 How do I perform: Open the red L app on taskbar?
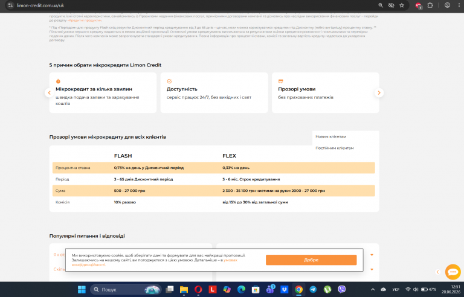click(x=213, y=289)
